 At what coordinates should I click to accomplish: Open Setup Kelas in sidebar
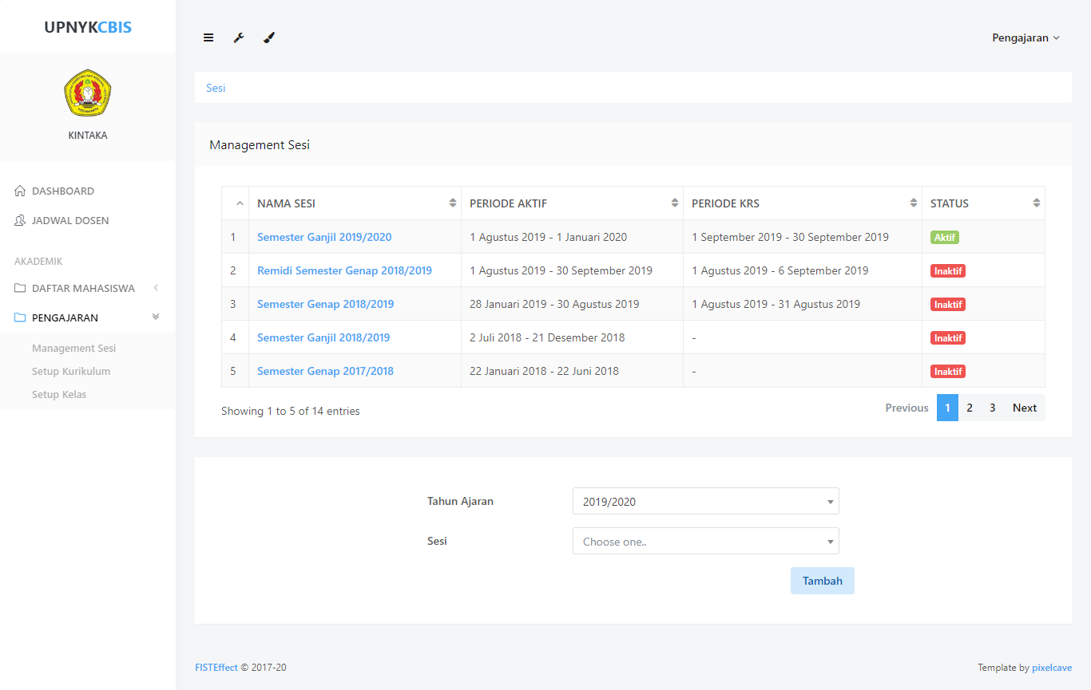(59, 394)
